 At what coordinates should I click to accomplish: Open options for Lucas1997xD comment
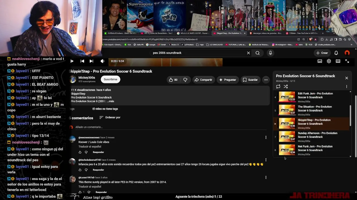tap(266, 177)
